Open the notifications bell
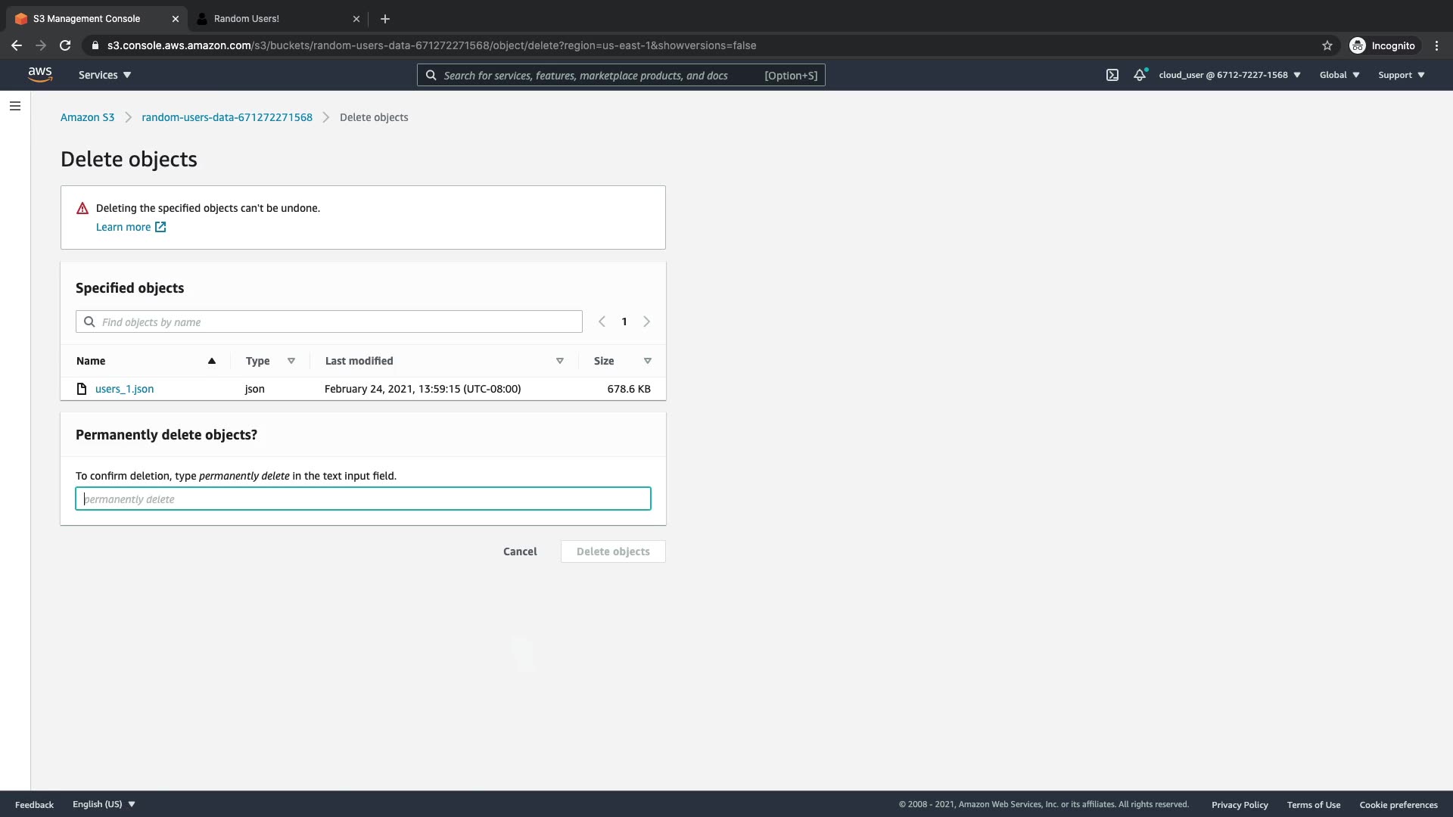Screen dimensions: 1453x817 tap(1139, 75)
